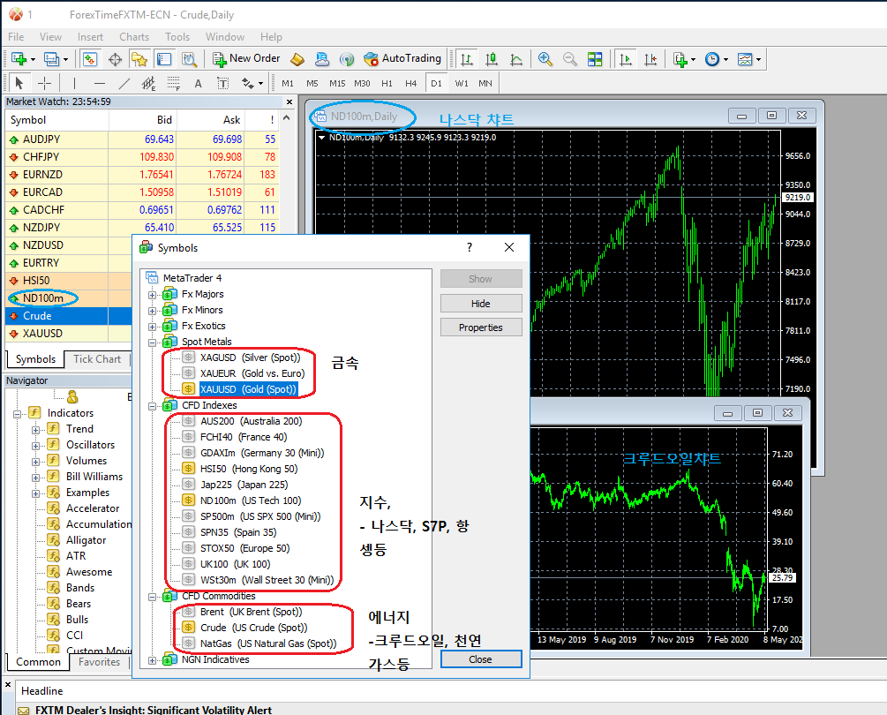The image size is (887, 715).
Task: Collapse Spot Metals group
Action: coord(152,342)
